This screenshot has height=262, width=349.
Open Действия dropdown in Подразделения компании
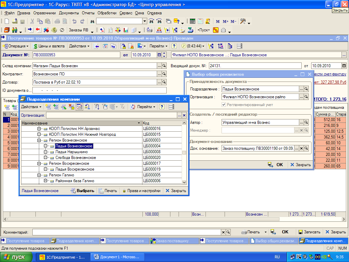click(31, 107)
